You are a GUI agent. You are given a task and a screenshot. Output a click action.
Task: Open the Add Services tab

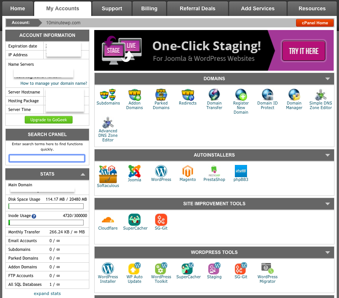(258, 9)
